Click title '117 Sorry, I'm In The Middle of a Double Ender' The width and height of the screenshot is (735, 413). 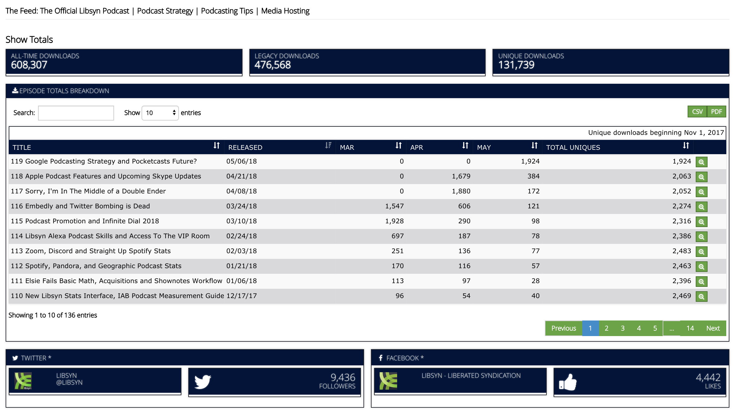pos(88,191)
